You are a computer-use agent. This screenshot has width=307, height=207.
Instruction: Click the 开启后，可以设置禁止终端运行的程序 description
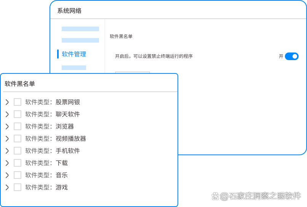coord(154,56)
